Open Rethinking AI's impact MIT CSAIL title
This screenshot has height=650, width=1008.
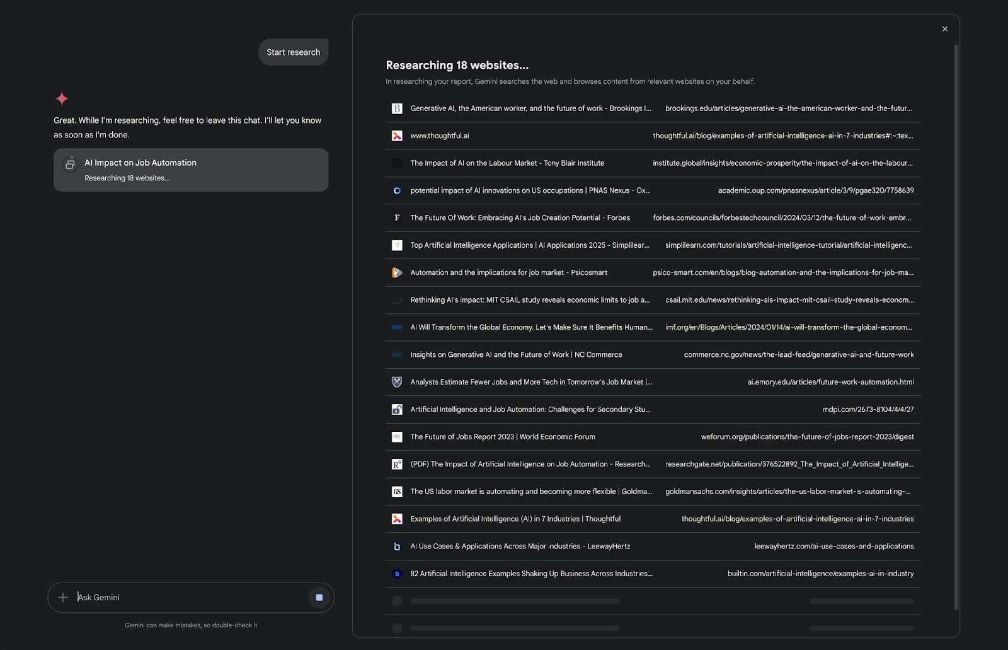[x=530, y=300]
